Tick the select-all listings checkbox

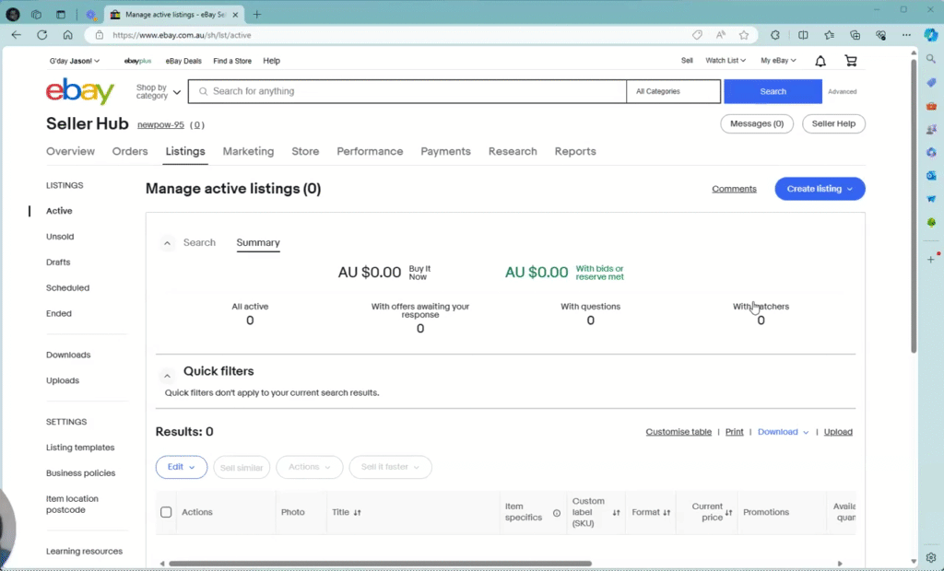pos(166,512)
